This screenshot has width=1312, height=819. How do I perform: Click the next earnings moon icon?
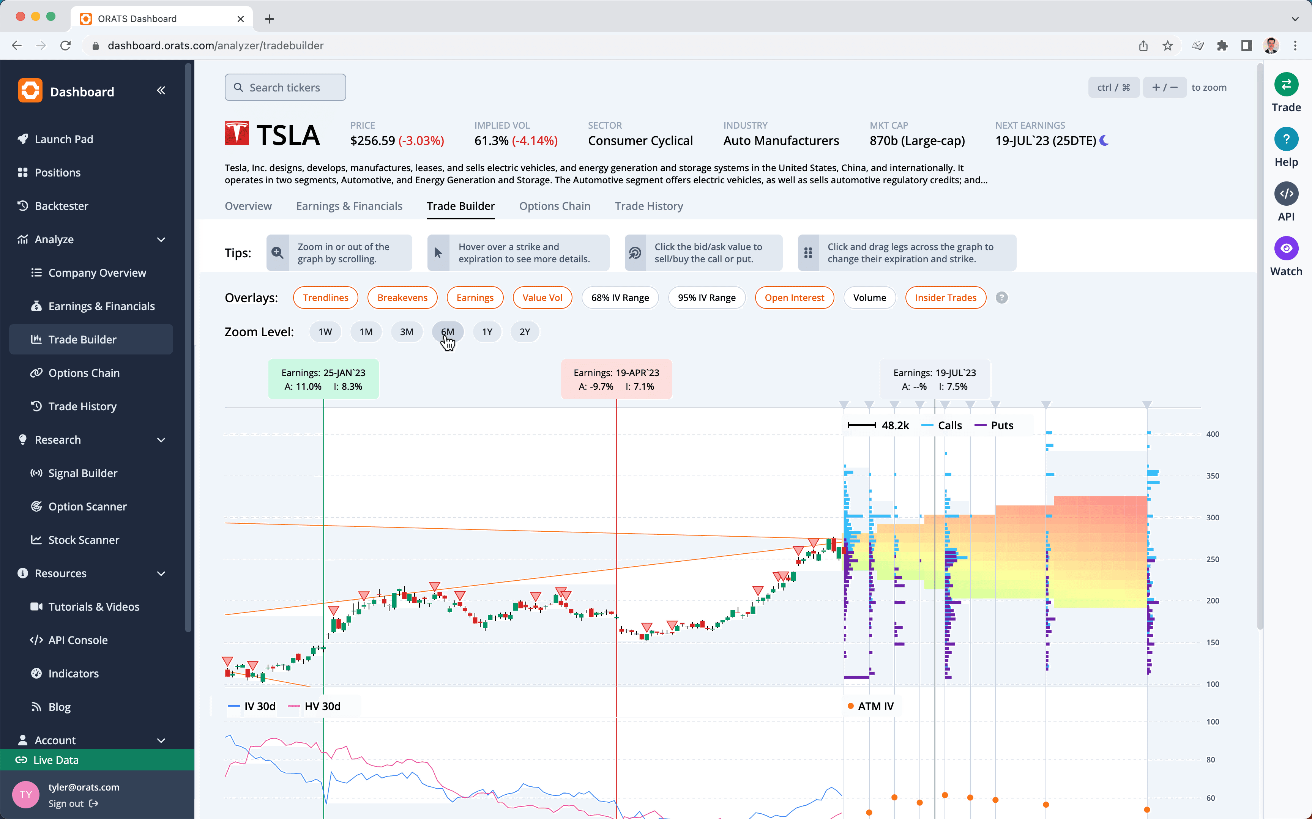(x=1104, y=141)
